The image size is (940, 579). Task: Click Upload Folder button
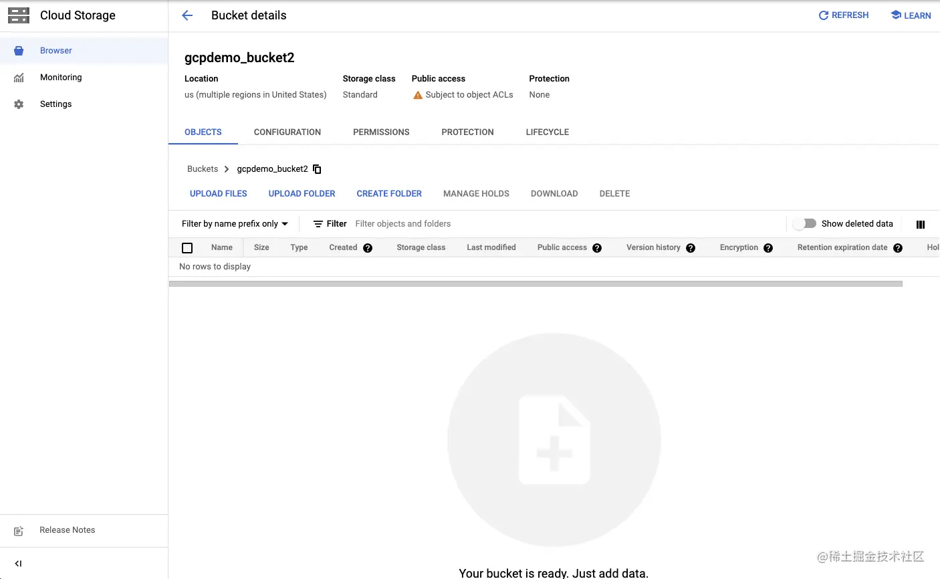pyautogui.click(x=302, y=194)
